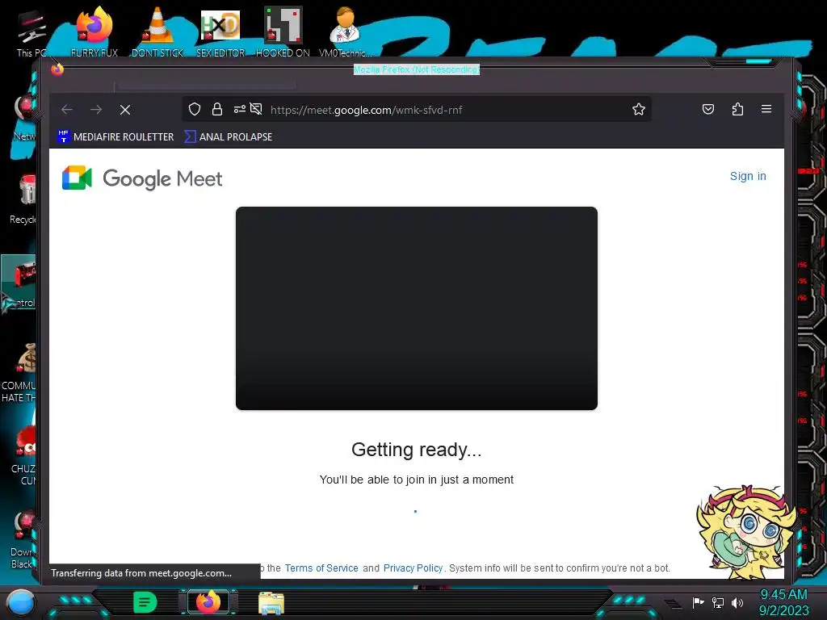Select the VM0Technic desktop icon
Image resolution: width=827 pixels, height=620 pixels.
345,31
